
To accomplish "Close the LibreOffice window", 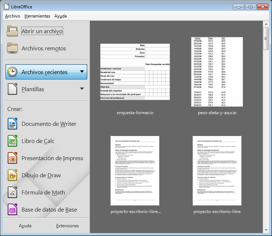I will point(263,7).
